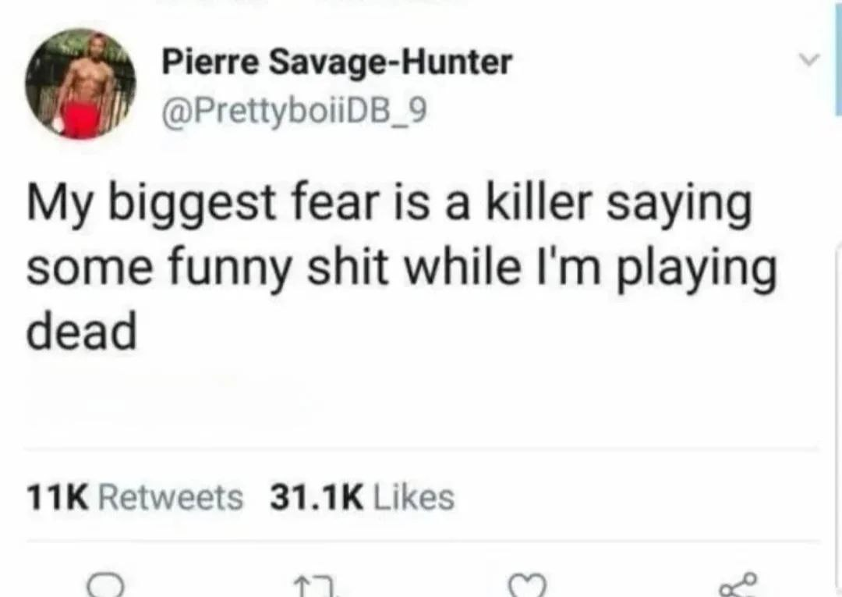Image resolution: width=842 pixels, height=597 pixels.
Task: Like the tweet with the heart icon
Action: click(527, 586)
